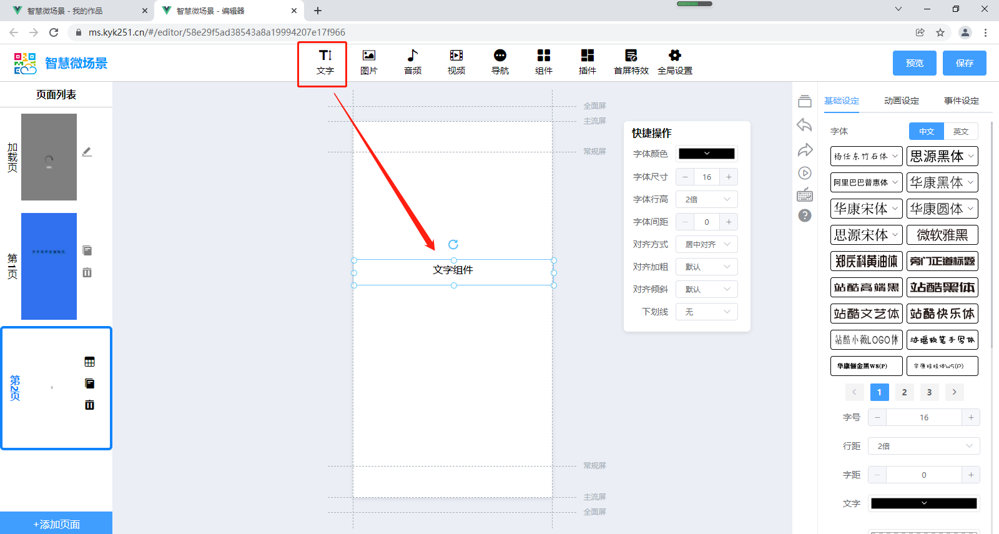
Task: Choose the 微软雅黑 font option
Action: (x=942, y=235)
